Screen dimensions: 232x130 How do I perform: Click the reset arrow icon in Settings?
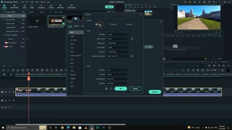[111, 88]
